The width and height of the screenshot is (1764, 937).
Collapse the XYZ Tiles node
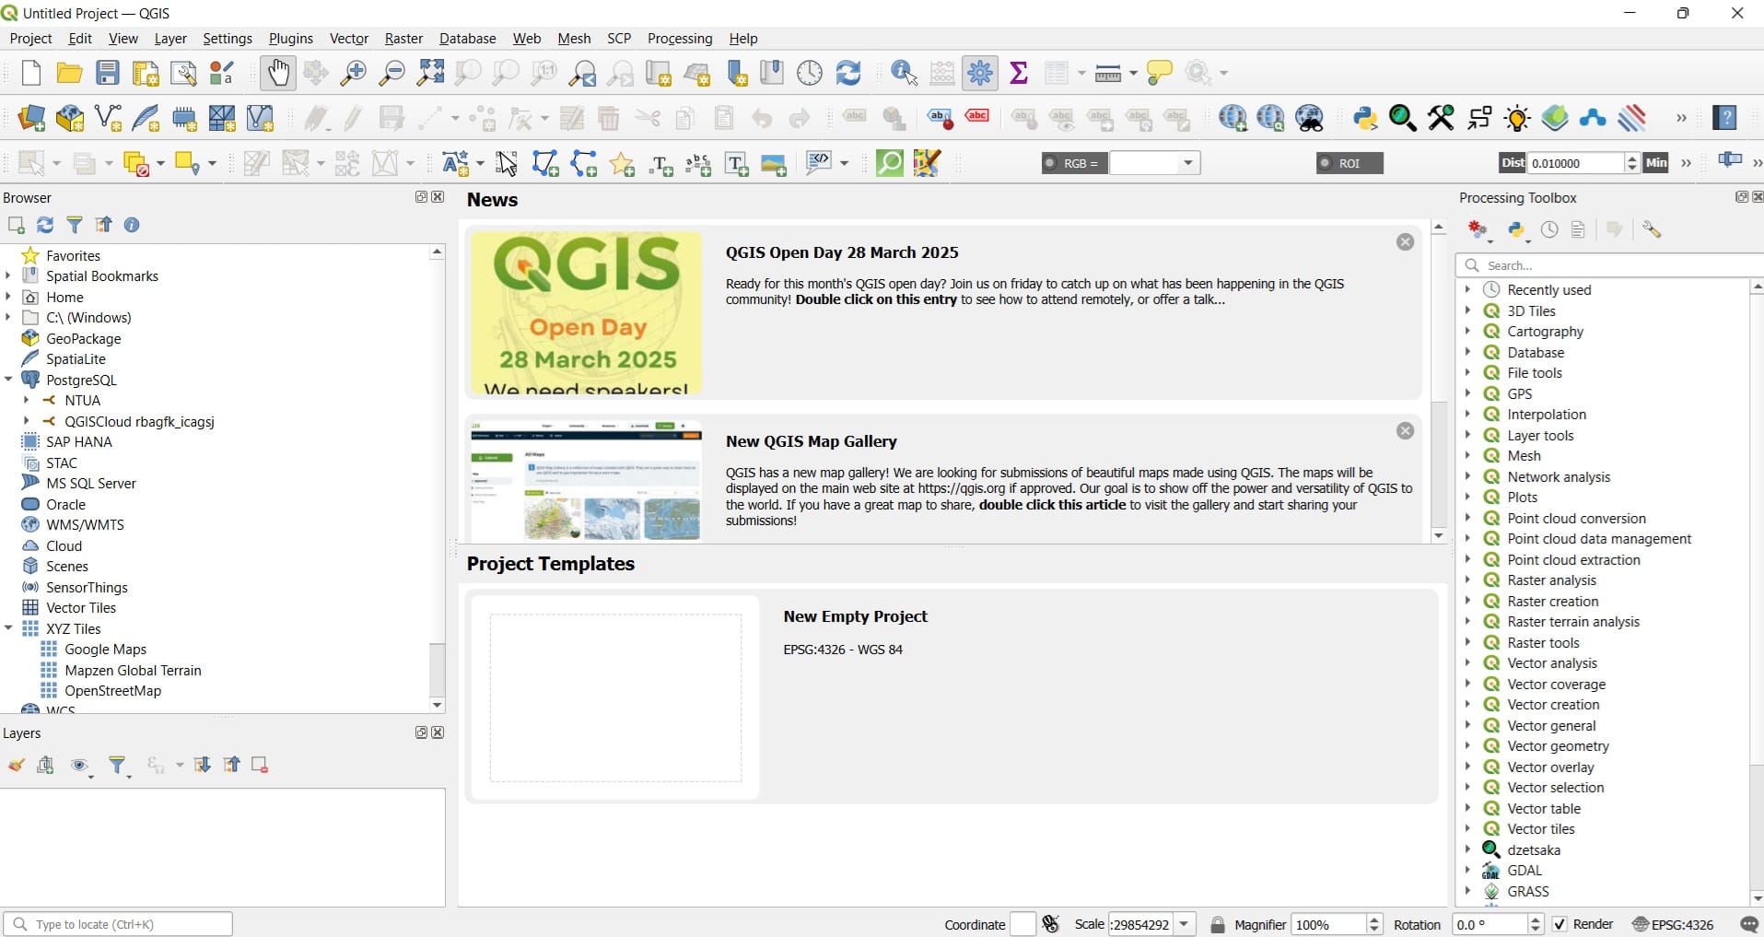tap(8, 628)
